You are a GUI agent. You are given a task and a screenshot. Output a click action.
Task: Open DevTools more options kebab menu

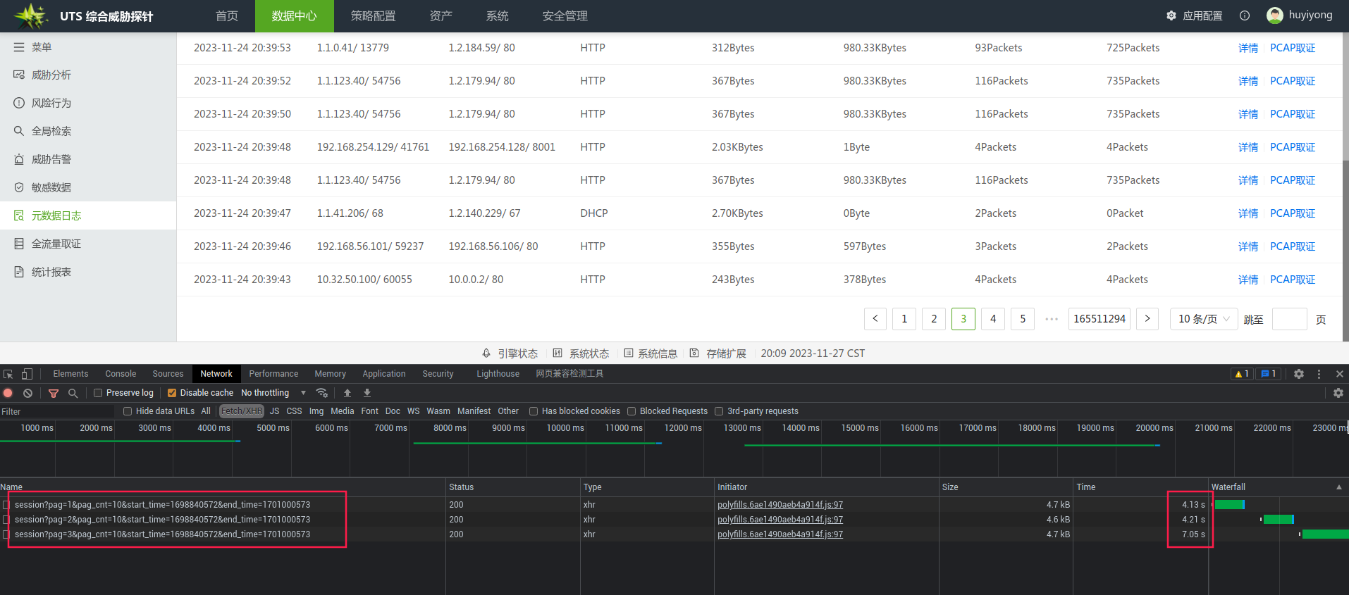pos(1319,374)
